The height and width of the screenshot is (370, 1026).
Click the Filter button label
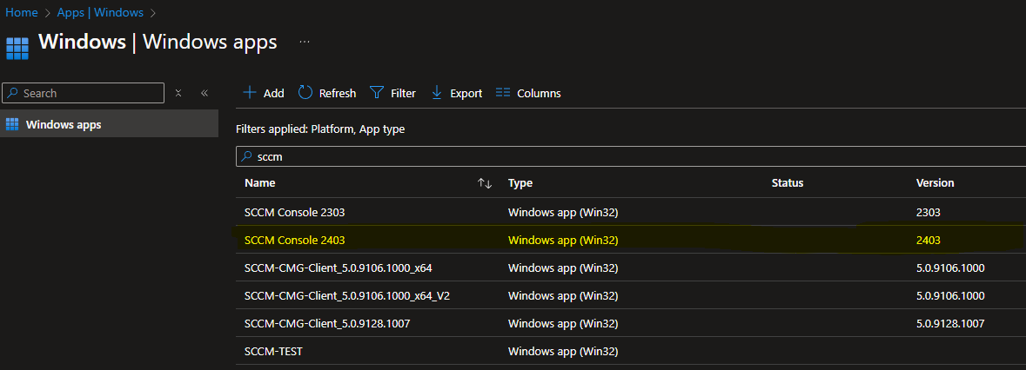pyautogui.click(x=403, y=93)
